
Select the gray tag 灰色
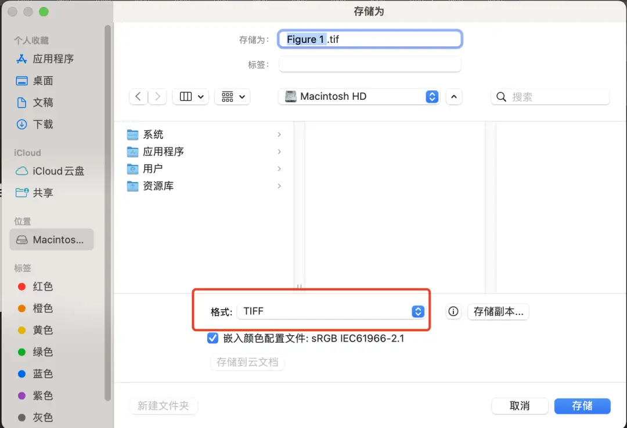coord(35,418)
